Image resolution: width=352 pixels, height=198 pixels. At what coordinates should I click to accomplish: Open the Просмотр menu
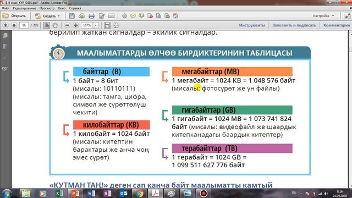coord(47,8)
